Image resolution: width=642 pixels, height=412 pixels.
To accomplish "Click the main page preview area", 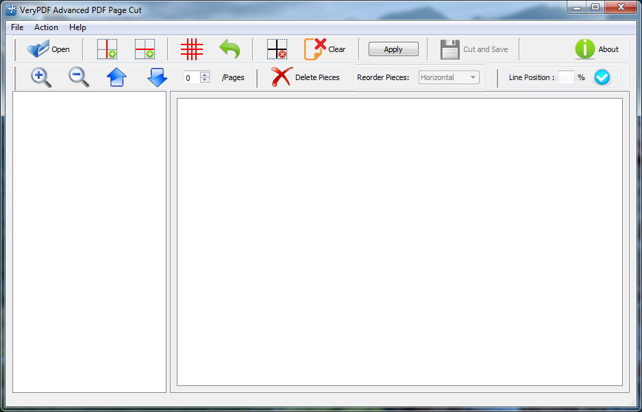I will [x=399, y=242].
